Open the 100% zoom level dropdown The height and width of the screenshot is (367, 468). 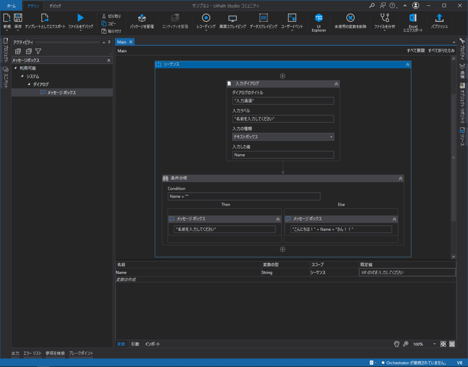(434, 344)
